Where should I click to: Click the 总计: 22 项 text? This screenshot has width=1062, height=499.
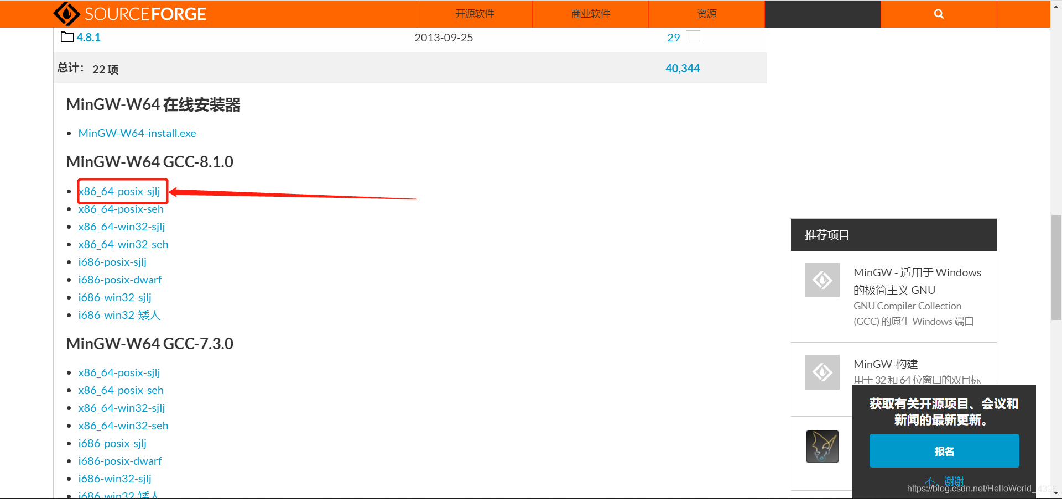pos(88,69)
